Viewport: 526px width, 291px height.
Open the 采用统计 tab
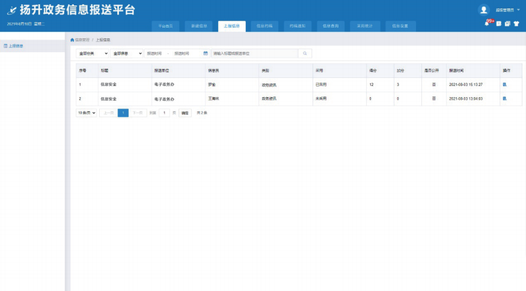(x=365, y=26)
